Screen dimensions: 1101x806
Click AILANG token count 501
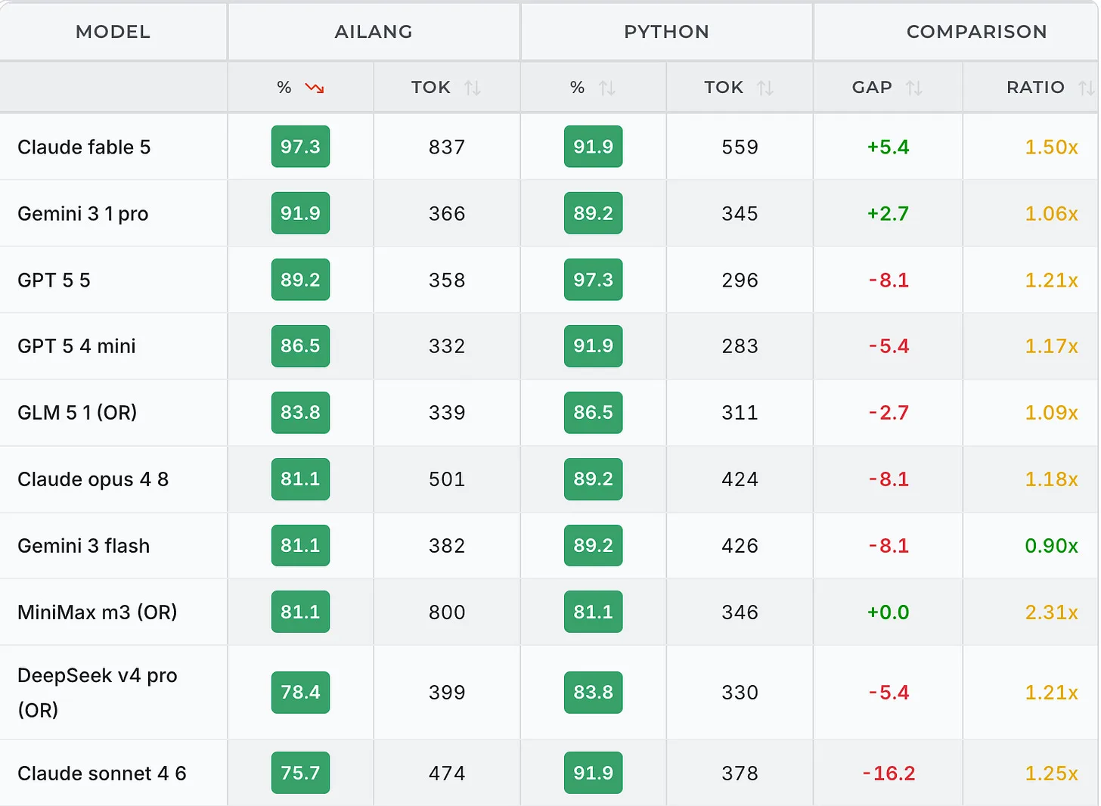447,479
